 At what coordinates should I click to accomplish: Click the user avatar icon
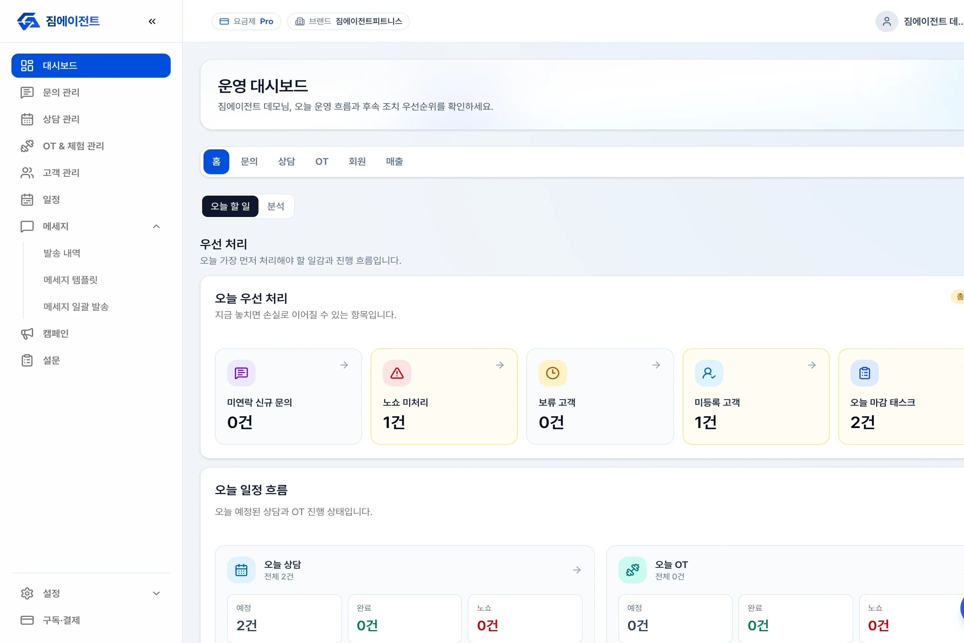(x=887, y=21)
